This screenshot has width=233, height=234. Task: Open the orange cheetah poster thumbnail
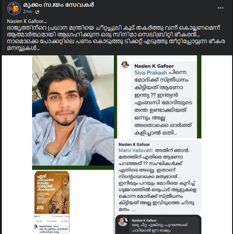pyautogui.click(x=52, y=193)
